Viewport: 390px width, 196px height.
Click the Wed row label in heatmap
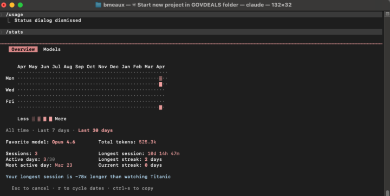[x=10, y=90]
